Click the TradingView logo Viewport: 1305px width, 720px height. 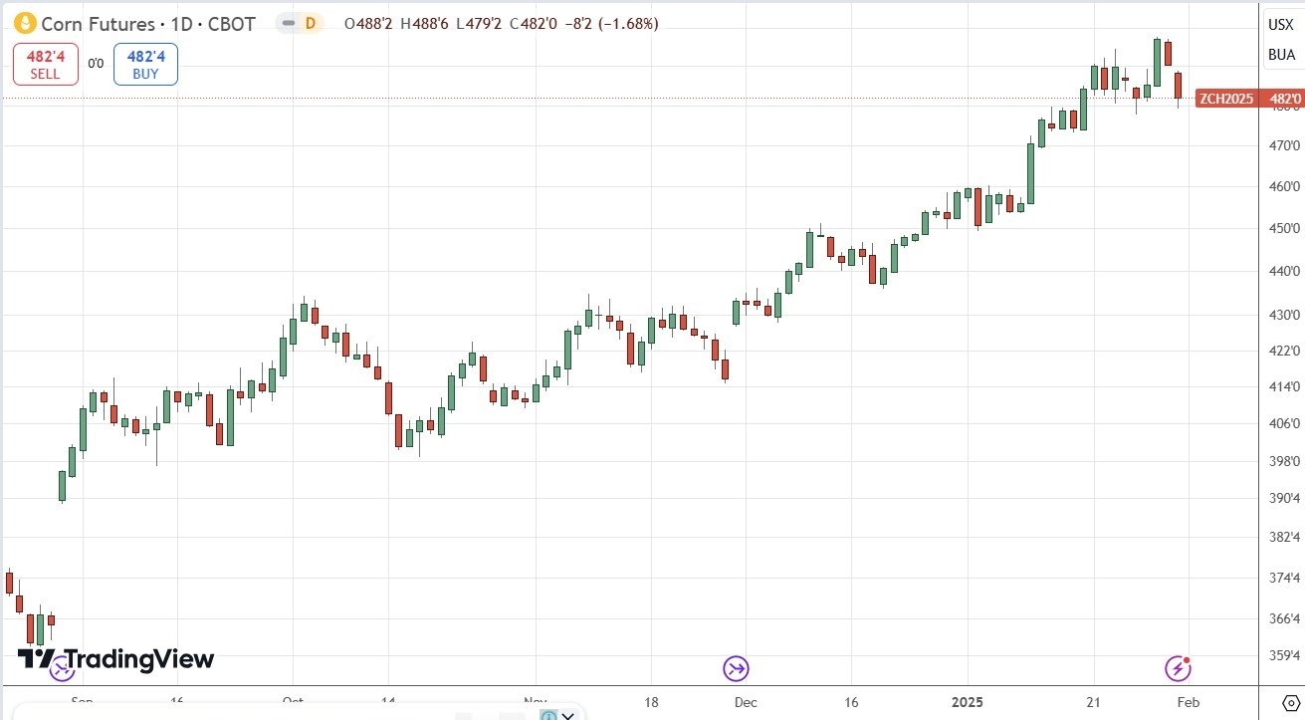(x=115, y=659)
